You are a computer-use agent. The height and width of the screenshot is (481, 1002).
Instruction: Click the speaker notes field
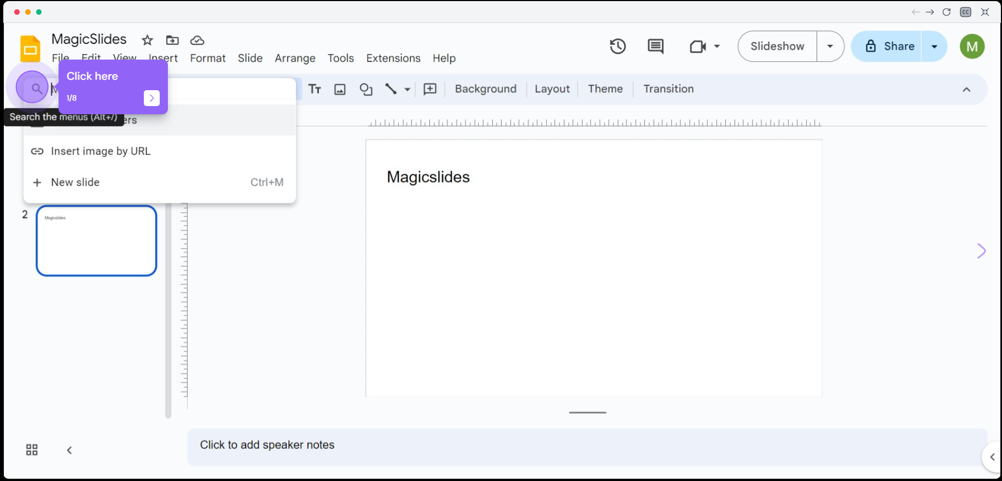(x=587, y=447)
